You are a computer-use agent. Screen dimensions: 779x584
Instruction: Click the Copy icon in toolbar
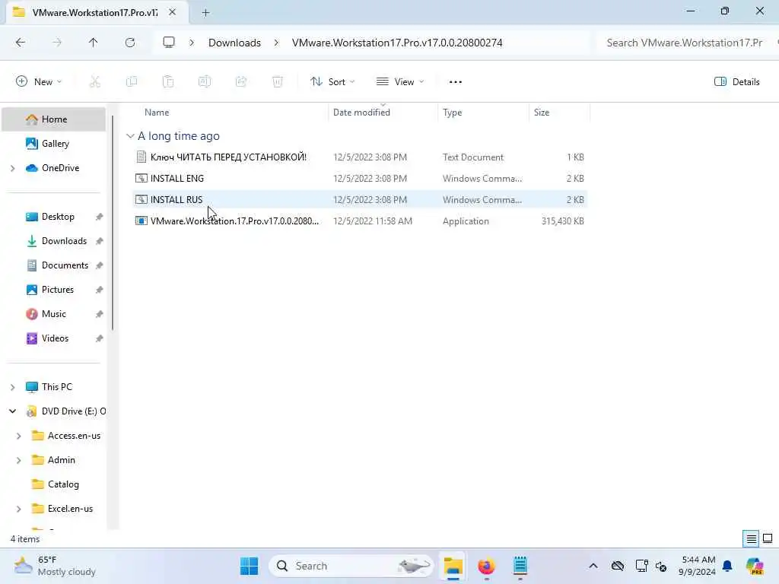click(x=132, y=82)
